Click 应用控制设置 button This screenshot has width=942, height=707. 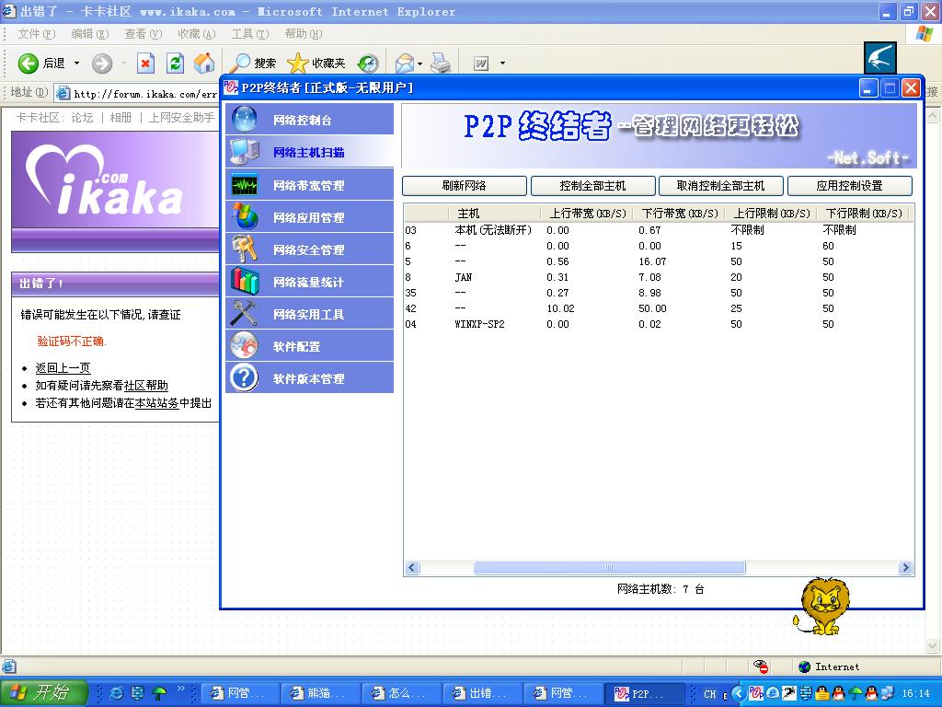(849, 186)
